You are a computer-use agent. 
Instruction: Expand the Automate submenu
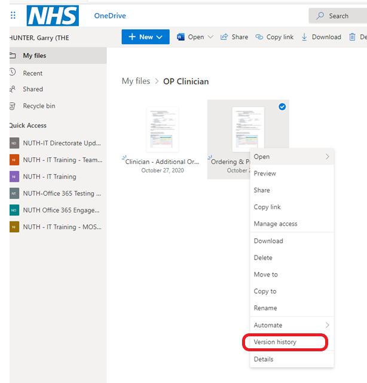tap(327, 325)
